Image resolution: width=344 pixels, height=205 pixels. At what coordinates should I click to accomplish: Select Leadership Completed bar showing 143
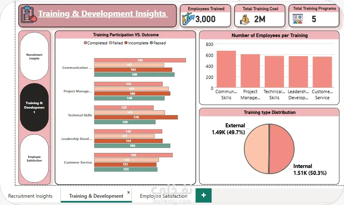[128, 131]
